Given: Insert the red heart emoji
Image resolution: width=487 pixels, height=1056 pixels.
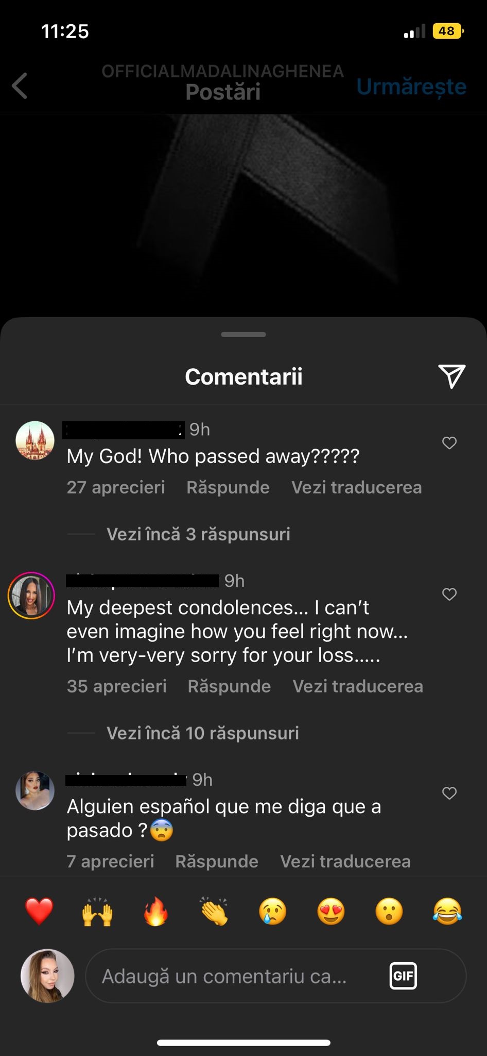Looking at the screenshot, I should point(39,911).
